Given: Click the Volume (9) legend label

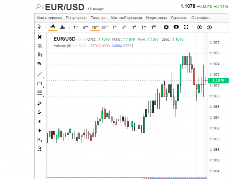Looking at the screenshot, I should coord(62,46).
